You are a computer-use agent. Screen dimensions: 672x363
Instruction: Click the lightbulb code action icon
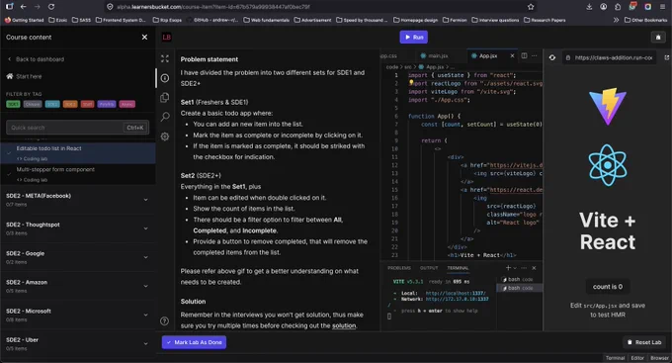coord(410,82)
